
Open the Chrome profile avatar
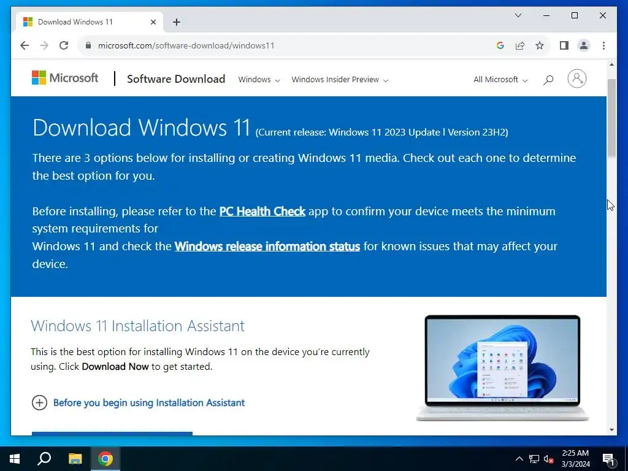click(x=584, y=45)
